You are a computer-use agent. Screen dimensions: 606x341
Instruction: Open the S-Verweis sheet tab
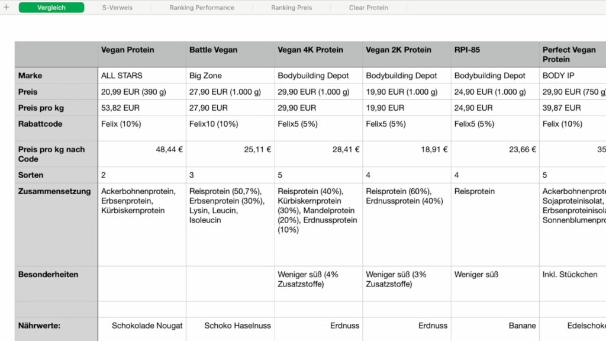coord(117,7)
